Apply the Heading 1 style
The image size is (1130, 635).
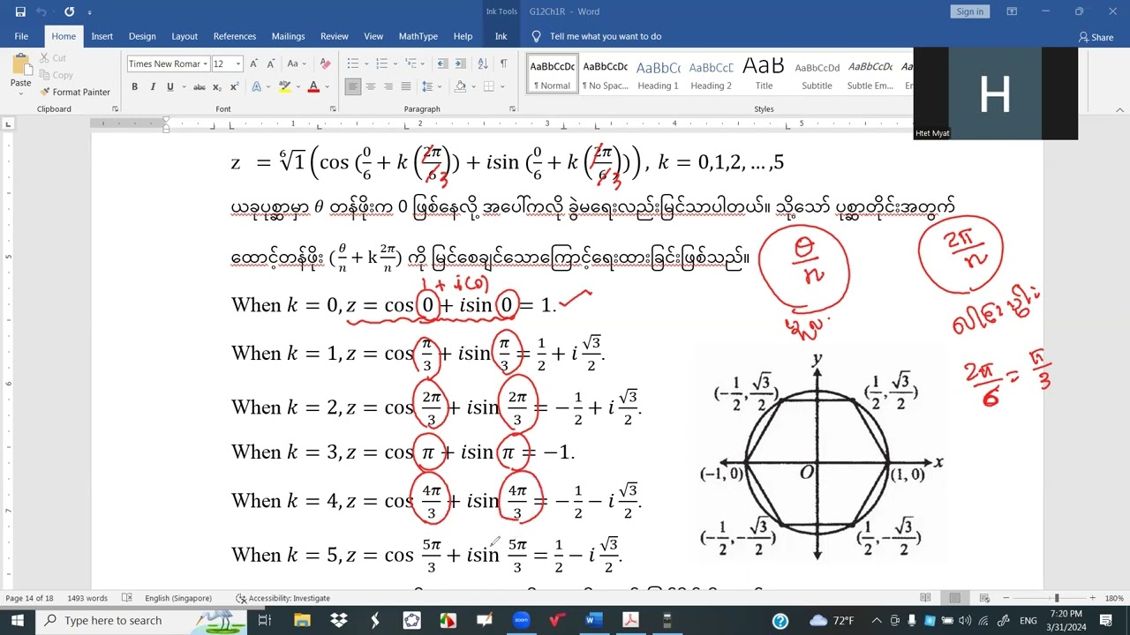click(658, 74)
